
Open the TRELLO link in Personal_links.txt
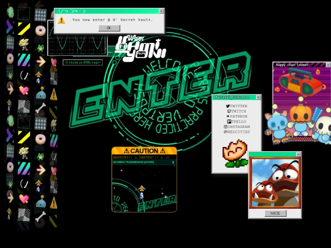click(237, 121)
